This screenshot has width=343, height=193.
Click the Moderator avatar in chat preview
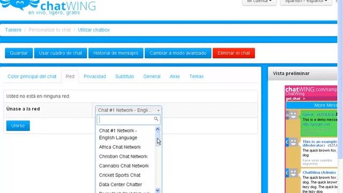tap(293, 142)
